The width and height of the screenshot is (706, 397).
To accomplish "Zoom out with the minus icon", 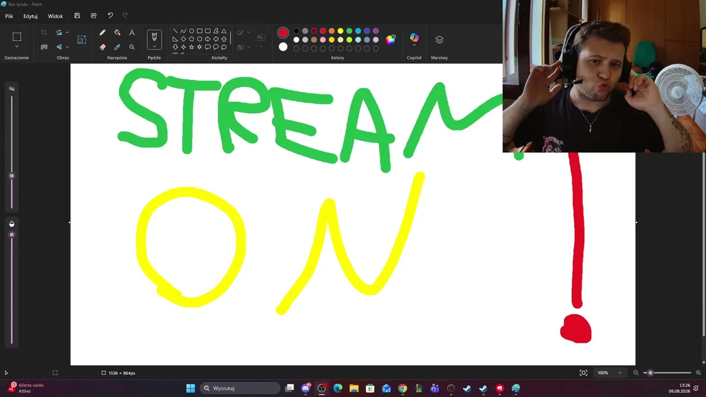I will point(635,373).
